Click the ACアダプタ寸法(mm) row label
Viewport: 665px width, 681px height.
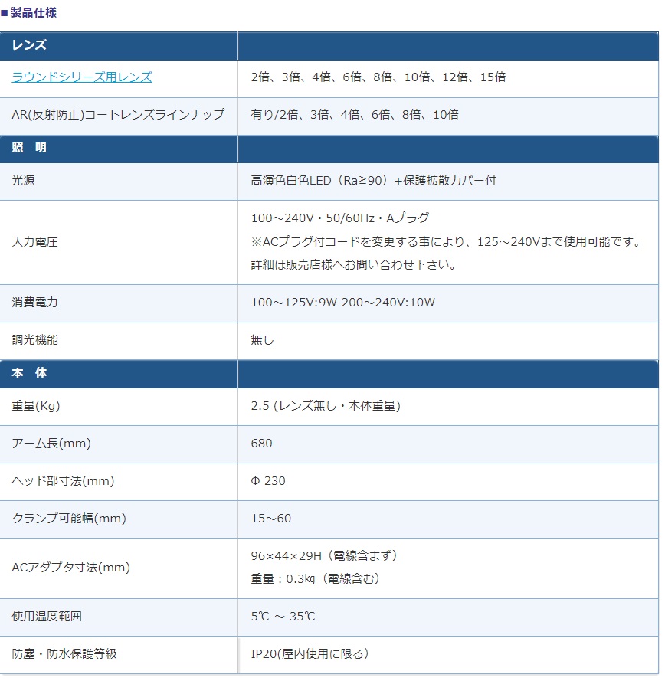coord(70,567)
